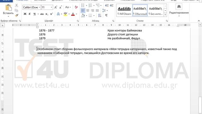Decrease paragraph indent
The width and height of the screenshot is (202, 114).
(x=107, y=5)
